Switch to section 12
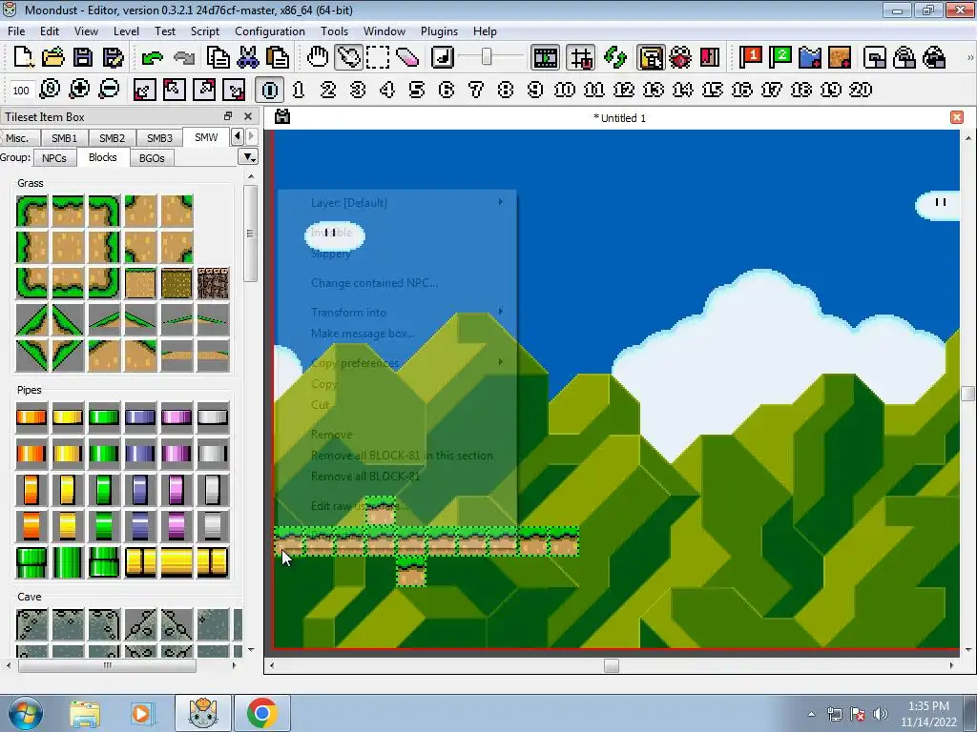Viewport: 977px width, 732px height. [x=624, y=90]
